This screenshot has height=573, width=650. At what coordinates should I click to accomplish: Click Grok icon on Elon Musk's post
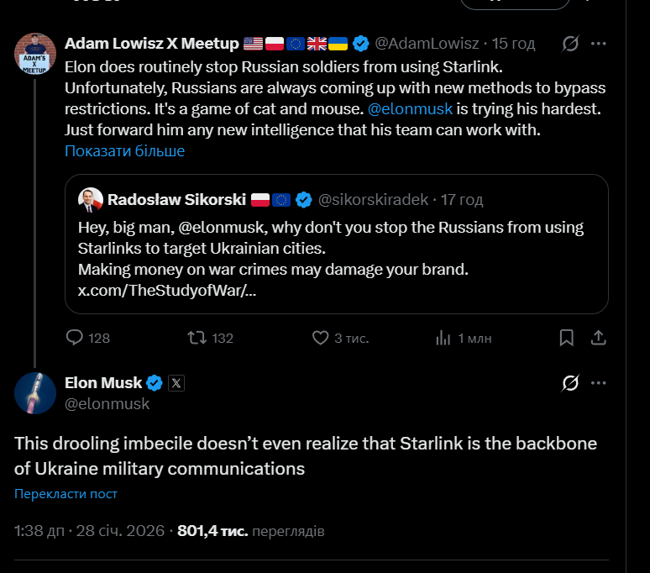[x=570, y=384]
